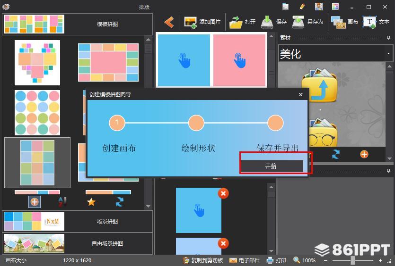
Task: Click the 画布 canvas button
Action: [x=344, y=22]
